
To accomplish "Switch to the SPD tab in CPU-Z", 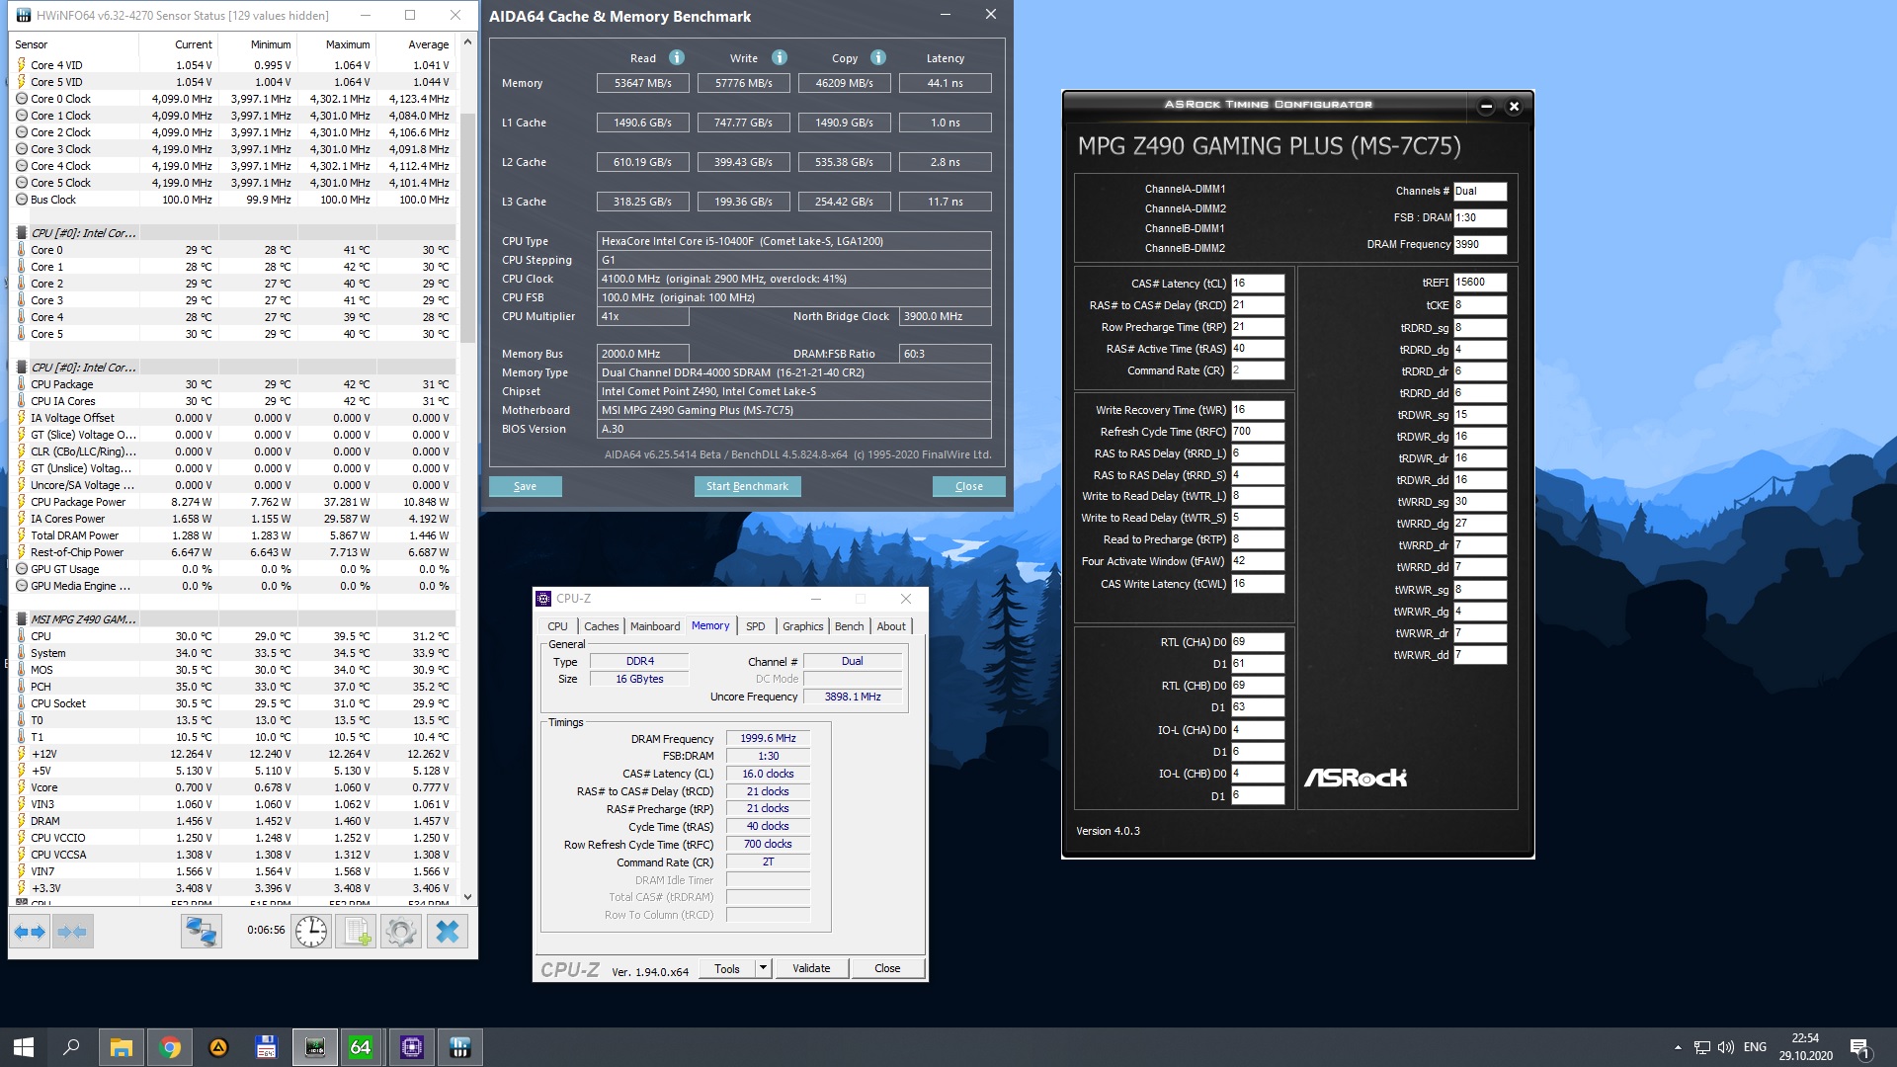I will pyautogui.click(x=755, y=626).
